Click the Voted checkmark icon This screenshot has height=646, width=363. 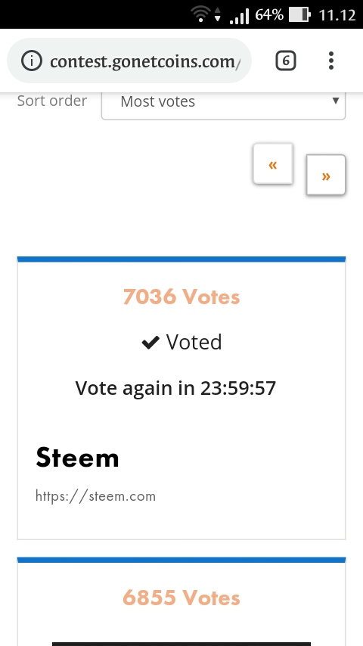point(150,343)
